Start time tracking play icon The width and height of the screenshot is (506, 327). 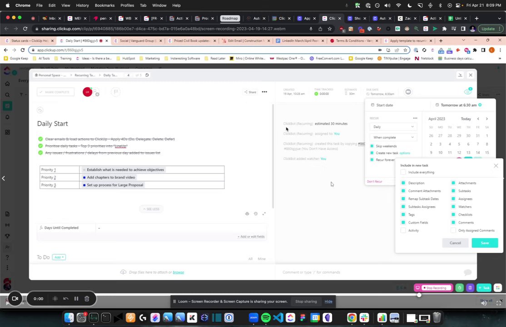point(316,94)
